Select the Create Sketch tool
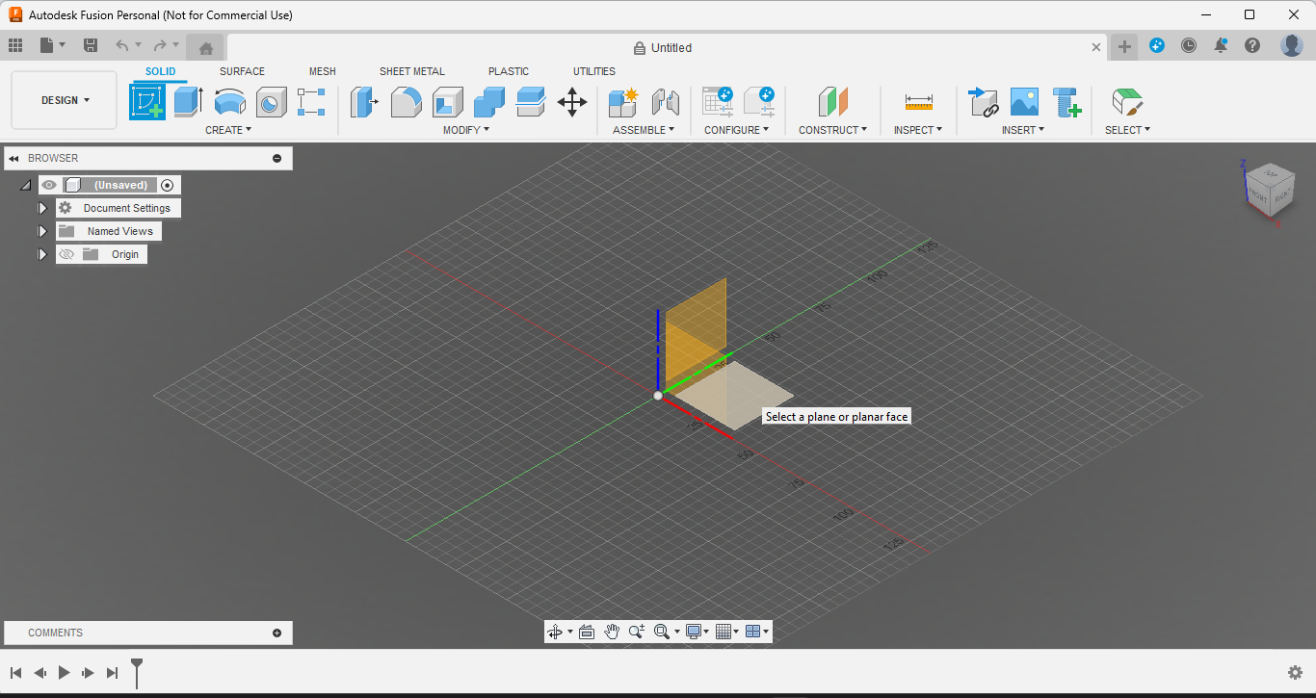The height and width of the screenshot is (698, 1316). (x=147, y=101)
